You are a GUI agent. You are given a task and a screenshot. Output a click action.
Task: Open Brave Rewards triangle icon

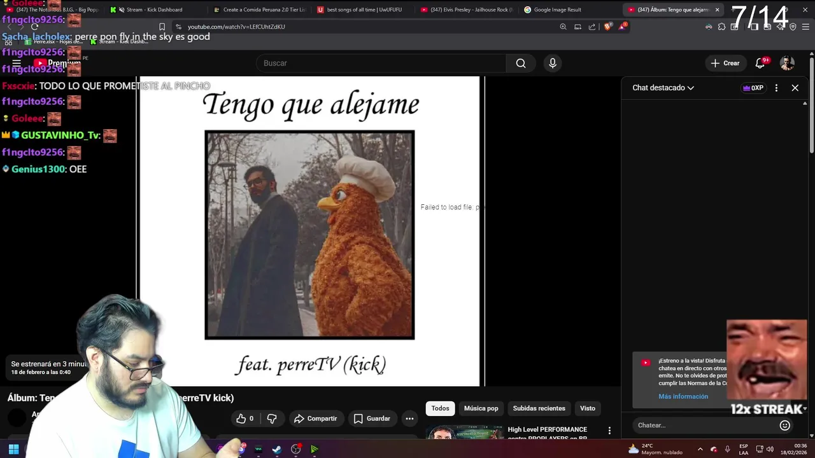coord(623,27)
